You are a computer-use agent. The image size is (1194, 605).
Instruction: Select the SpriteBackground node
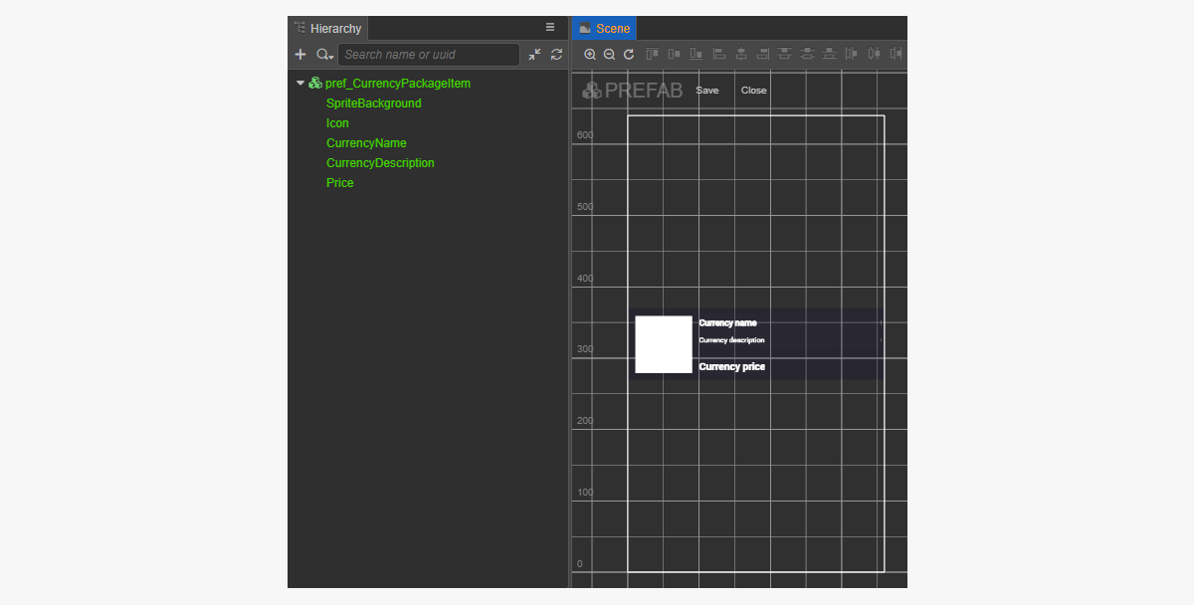(373, 103)
